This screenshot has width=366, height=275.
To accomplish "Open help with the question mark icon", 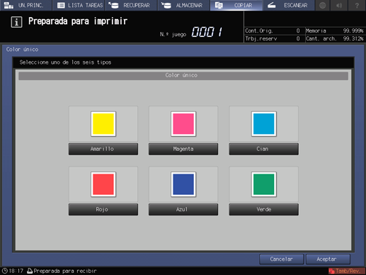I will (357, 5).
